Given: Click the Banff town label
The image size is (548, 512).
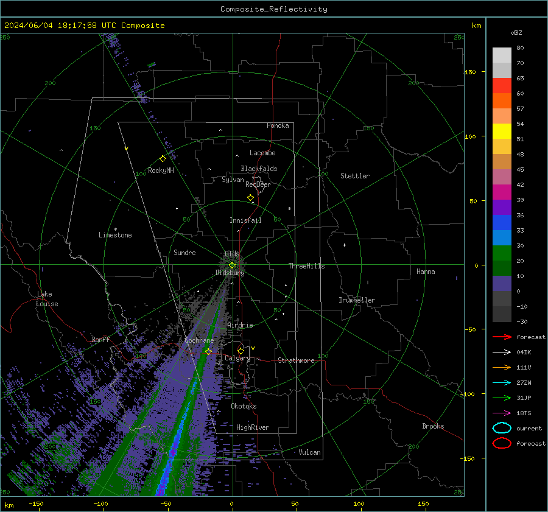Looking at the screenshot, I should point(100,339).
